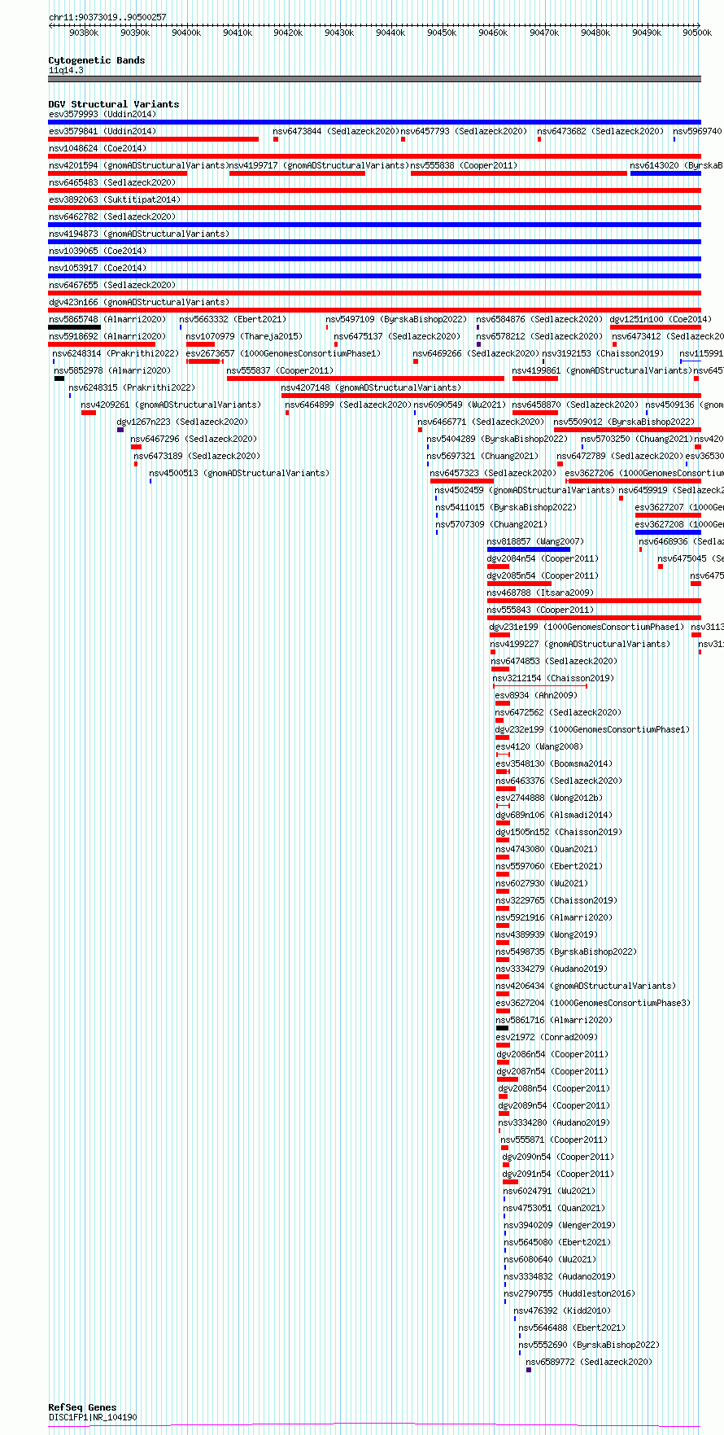Select the nsv6462782 (Sedlazeck2020) label
The image size is (724, 1435).
point(111,217)
